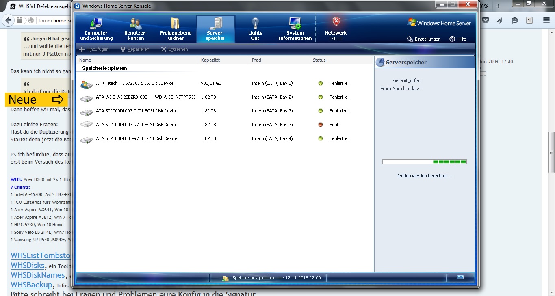555x296 pixels.
Task: Click the Reparieren toolbar button
Action: (x=135, y=49)
